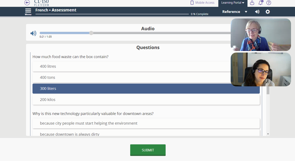Play audio using the player speaker icon
The height and width of the screenshot is (161, 295).
tap(33, 33)
